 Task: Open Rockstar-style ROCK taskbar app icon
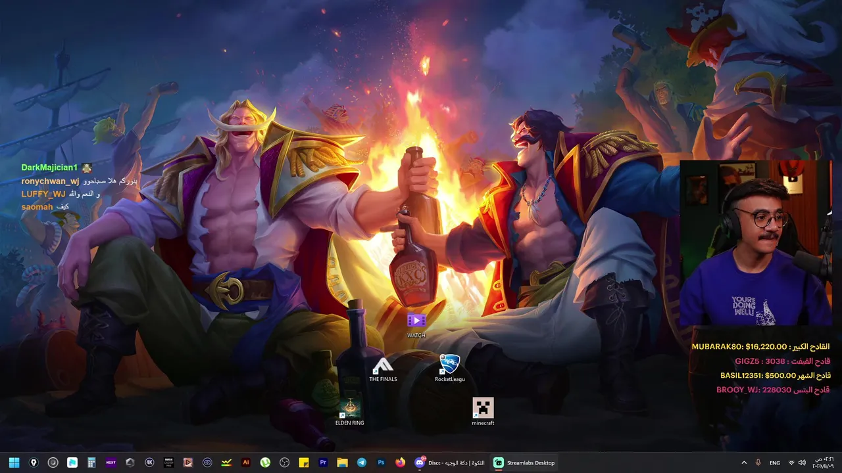pos(168,462)
